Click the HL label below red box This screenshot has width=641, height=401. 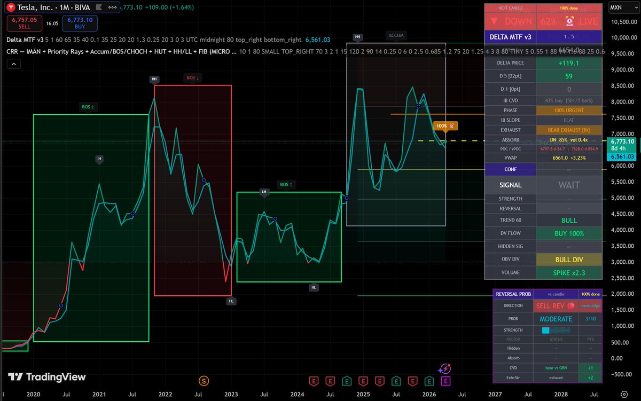(x=231, y=301)
